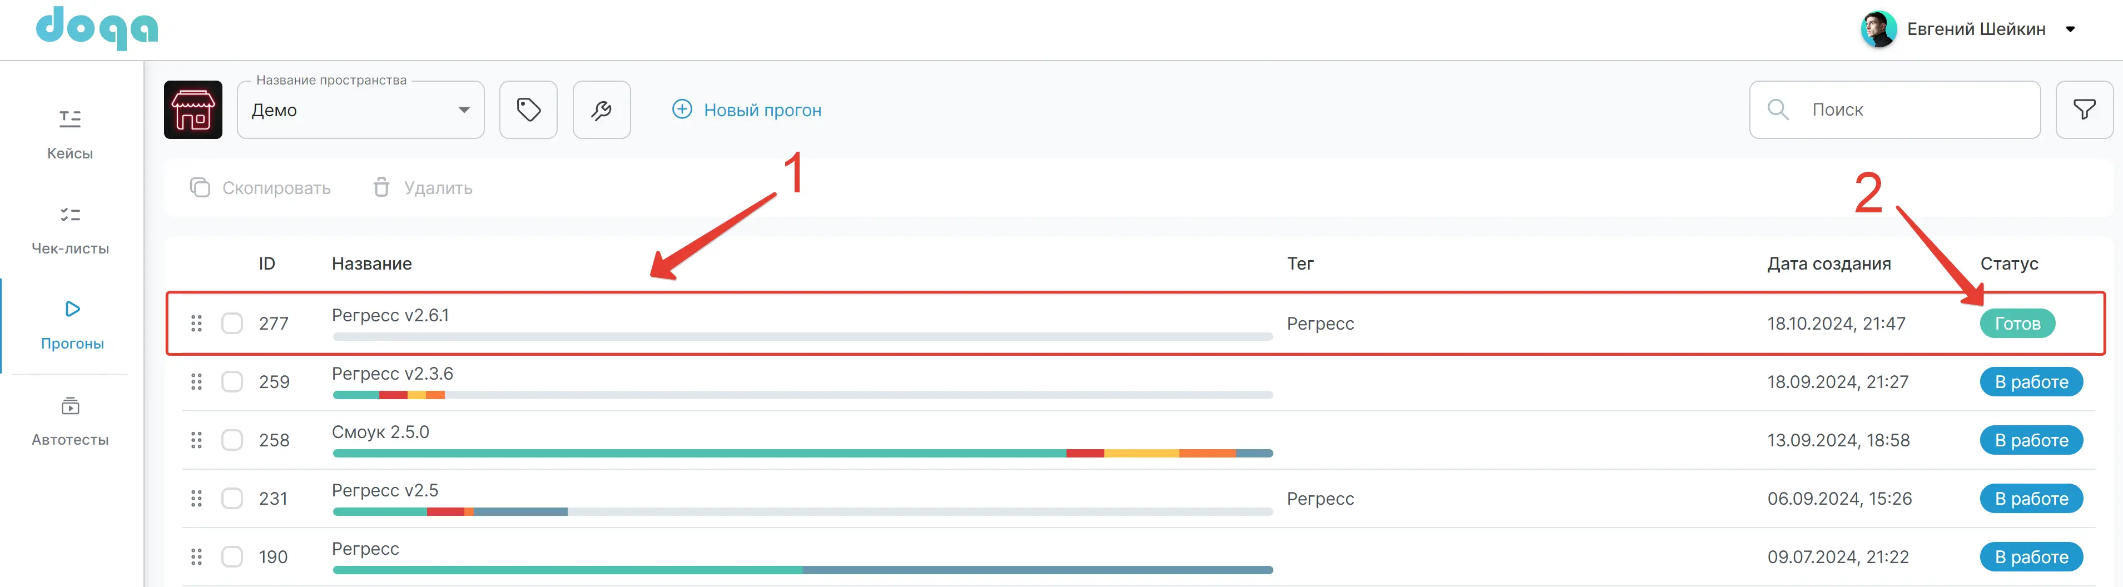Click the wrench settings icon

(601, 110)
